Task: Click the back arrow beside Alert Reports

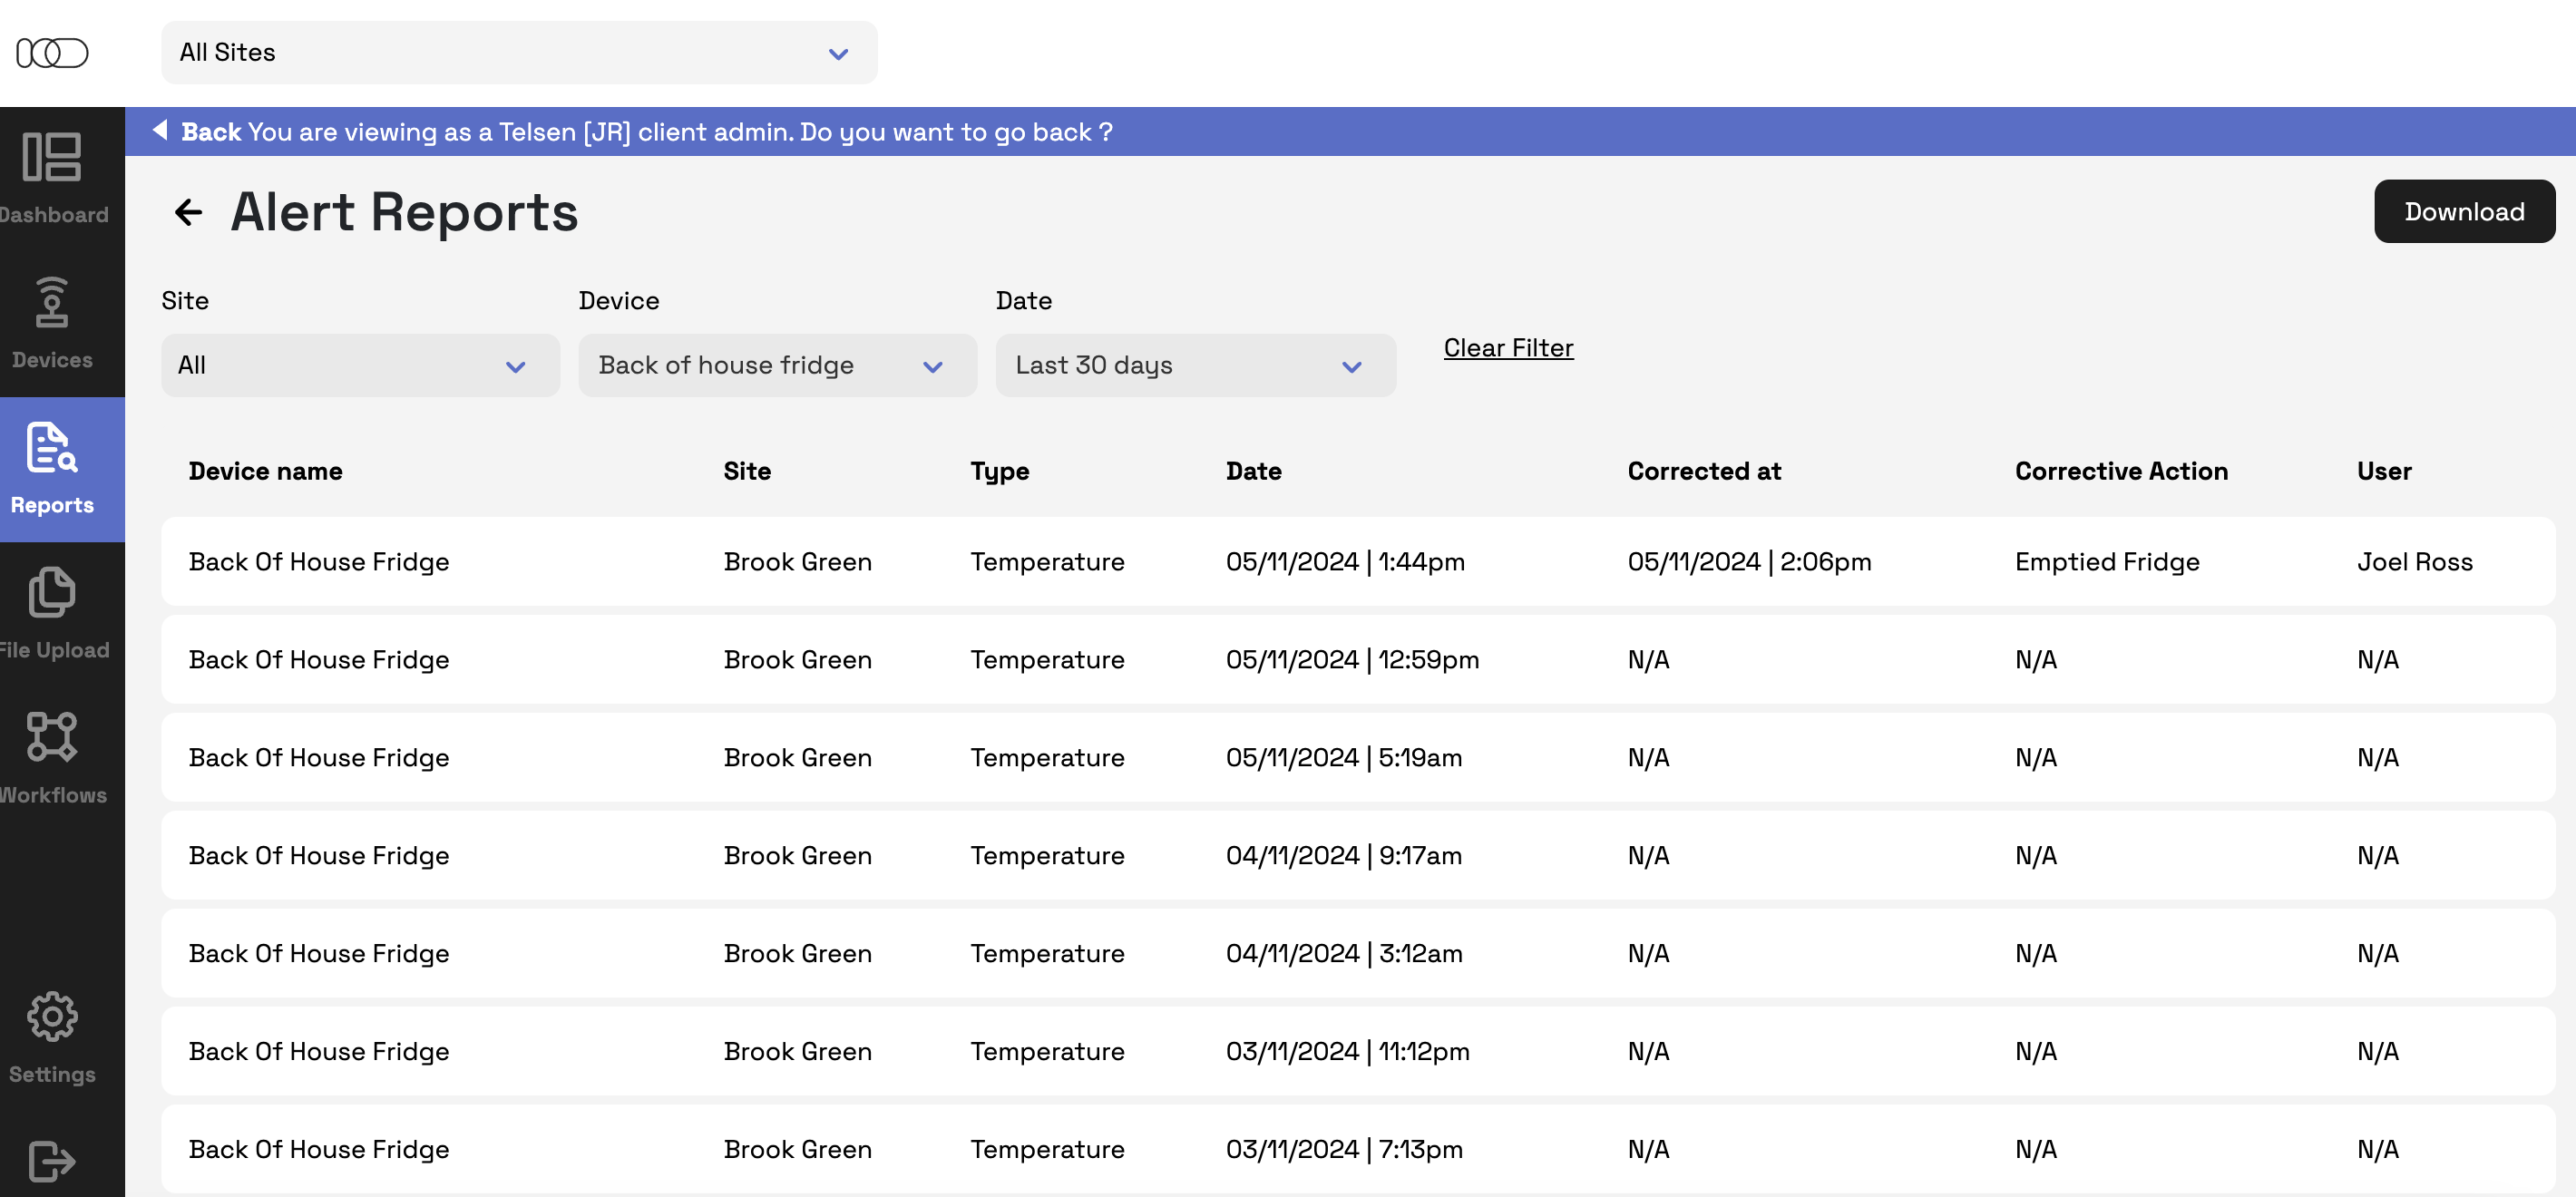Action: (x=188, y=212)
